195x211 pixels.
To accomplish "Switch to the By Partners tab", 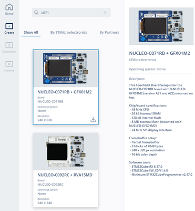I will click(x=109, y=32).
